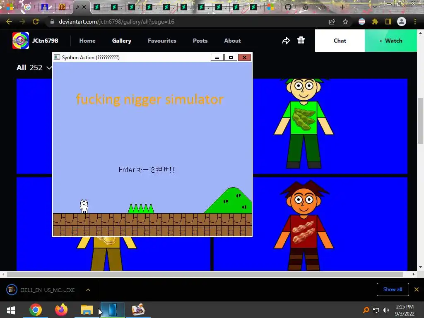This screenshot has height=318, width=424.
Task: Share this page from address bar
Action: [332, 22]
